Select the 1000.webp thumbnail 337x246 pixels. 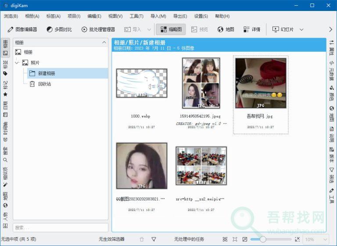141,83
